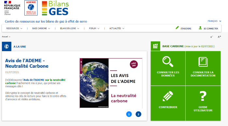Open the Base Carbone menu
The height and width of the screenshot is (126, 228).
[41, 29]
